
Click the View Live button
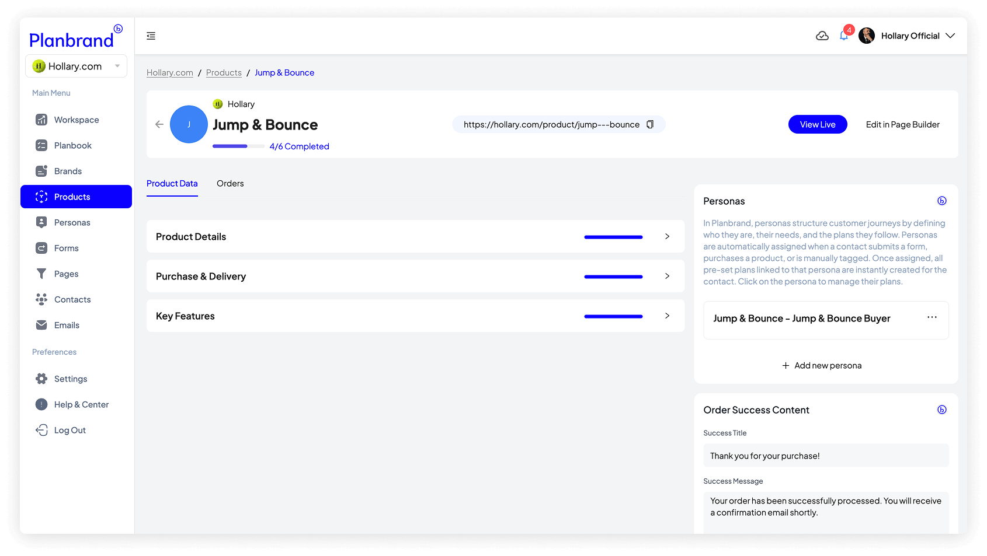click(x=817, y=125)
